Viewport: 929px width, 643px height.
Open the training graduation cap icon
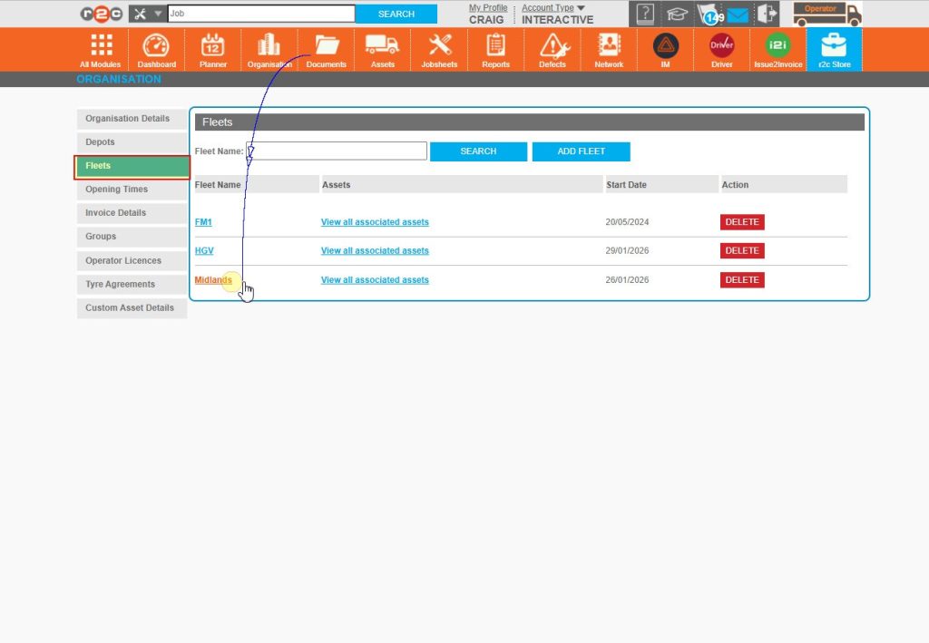coord(677,14)
